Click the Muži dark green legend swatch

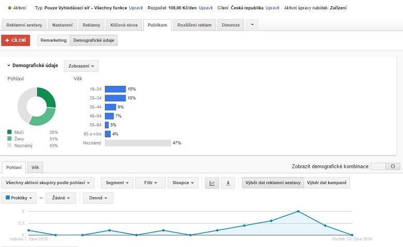[x=9, y=133]
